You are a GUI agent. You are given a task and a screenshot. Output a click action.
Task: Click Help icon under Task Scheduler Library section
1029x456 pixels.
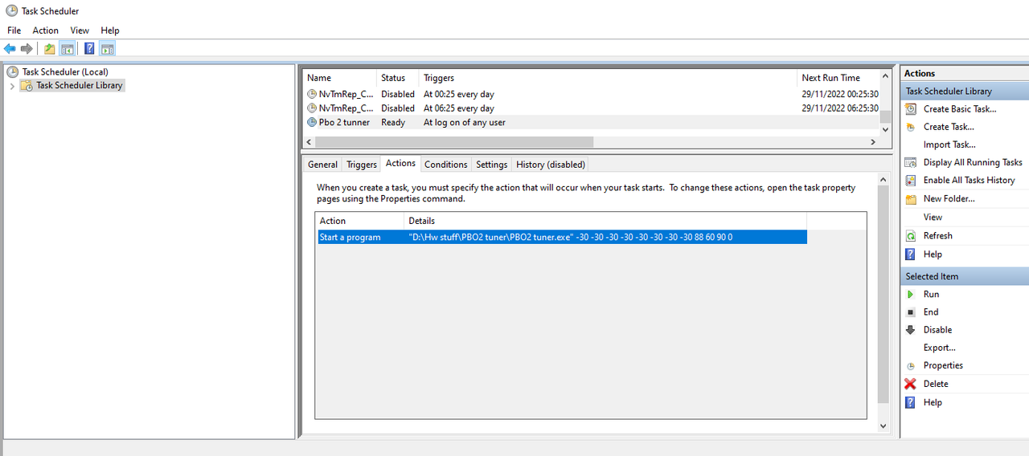click(911, 254)
